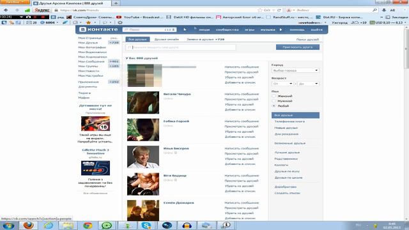Click the VK header search field
This screenshot has width=409, height=230.
tap(150, 30)
